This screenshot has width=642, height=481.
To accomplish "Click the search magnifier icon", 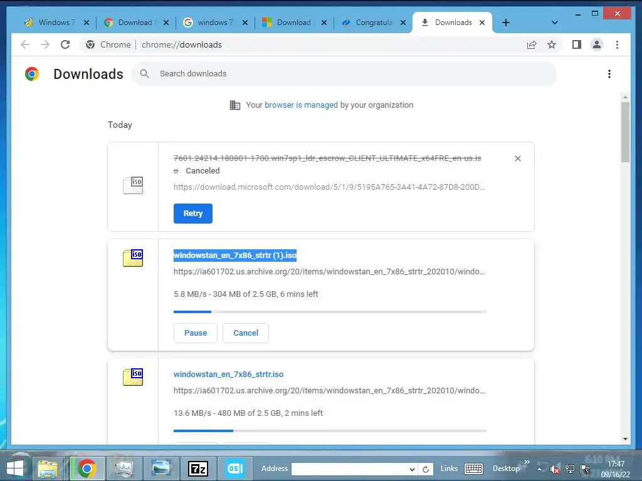I will [x=144, y=74].
